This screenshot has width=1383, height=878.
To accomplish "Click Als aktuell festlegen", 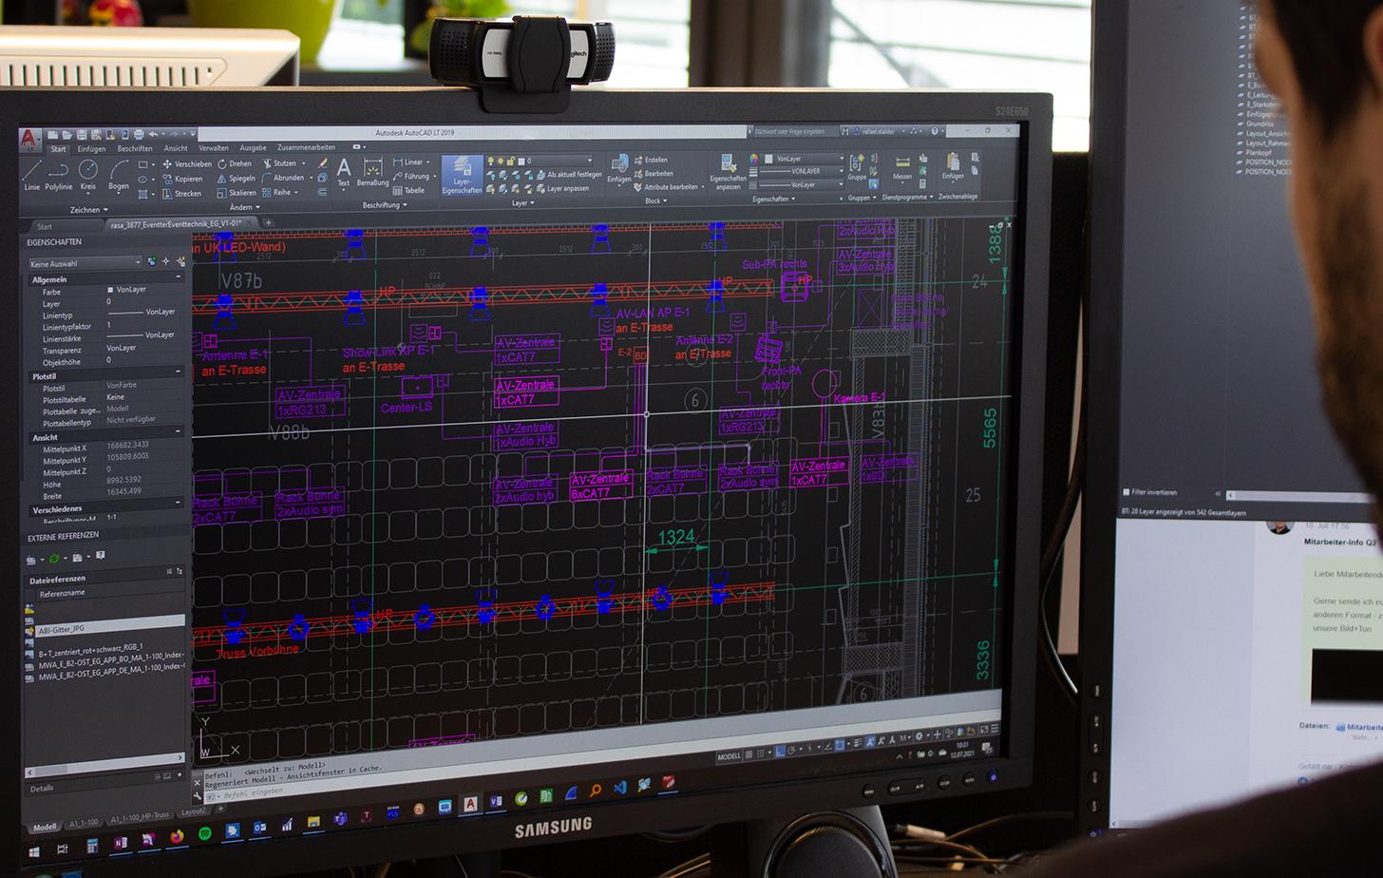I will click(568, 175).
